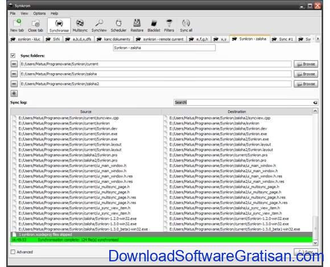
Task: Remove the Synkron/current folder row
Action: tap(14, 64)
